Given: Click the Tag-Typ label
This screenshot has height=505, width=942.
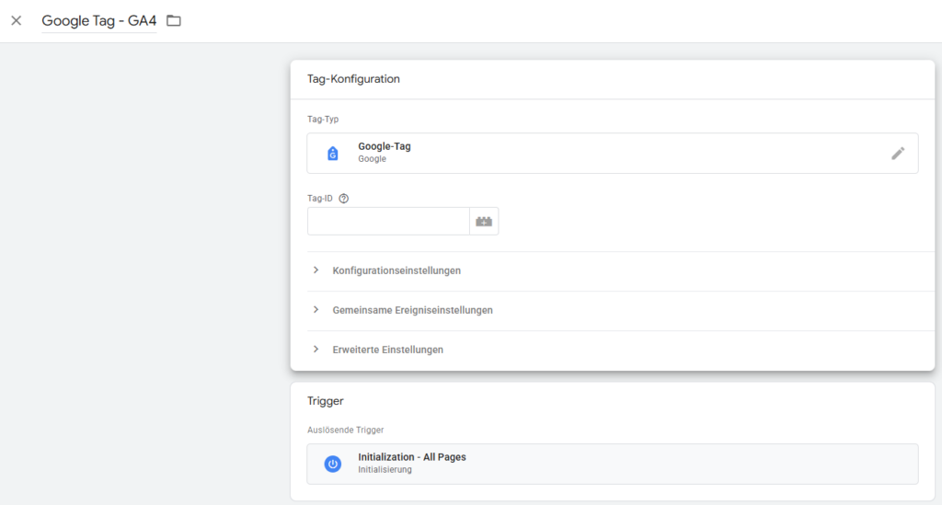Looking at the screenshot, I should click(323, 119).
